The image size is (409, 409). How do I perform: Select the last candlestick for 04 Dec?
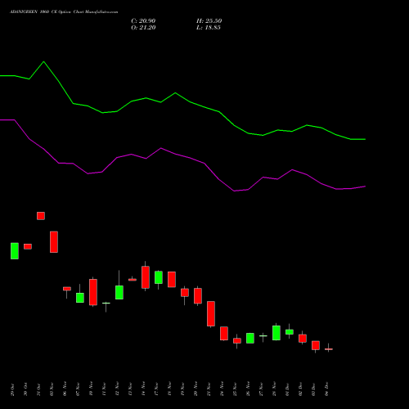[x=329, y=348]
